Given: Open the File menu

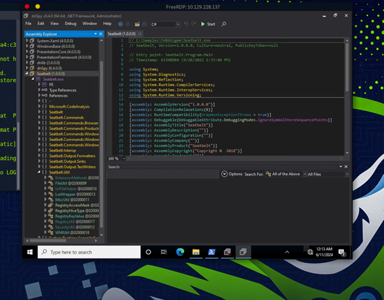Looking at the screenshot, I should 29,24.
